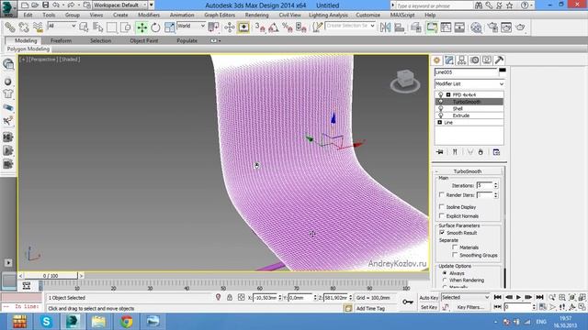588x330 pixels.
Task: Toggle Angle Snap icon
Action: (x=274, y=27)
